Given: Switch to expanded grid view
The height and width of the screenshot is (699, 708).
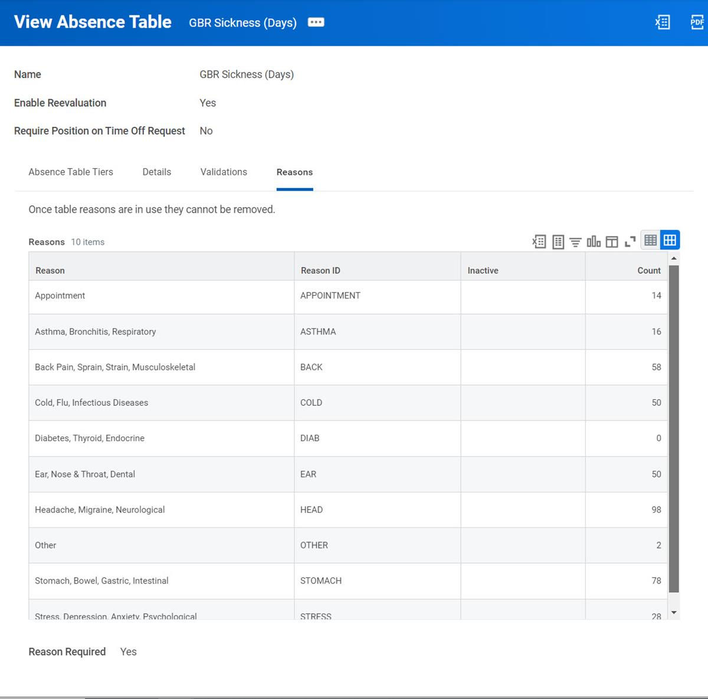Looking at the screenshot, I should pyautogui.click(x=670, y=240).
